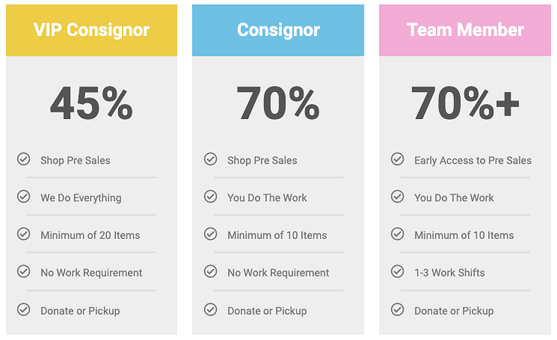The height and width of the screenshot is (340, 557).
Task: Click the We Do Everything text
Action: [81, 198]
